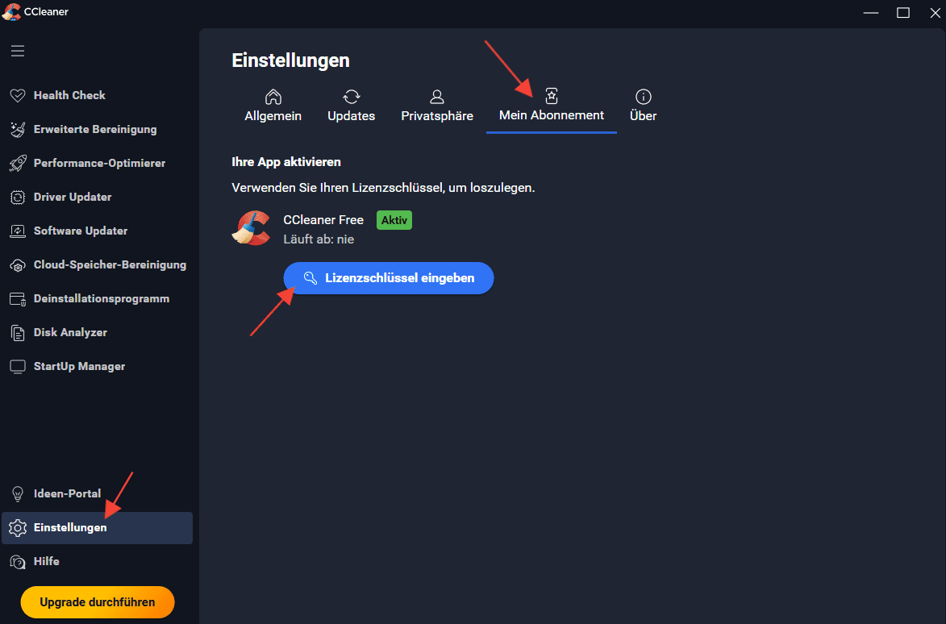Maximize the CCleaner window

(903, 13)
